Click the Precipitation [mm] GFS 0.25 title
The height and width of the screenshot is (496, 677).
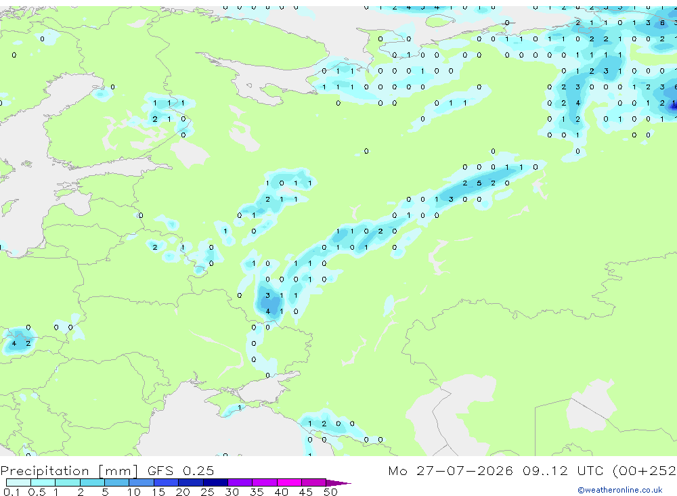coord(107,470)
